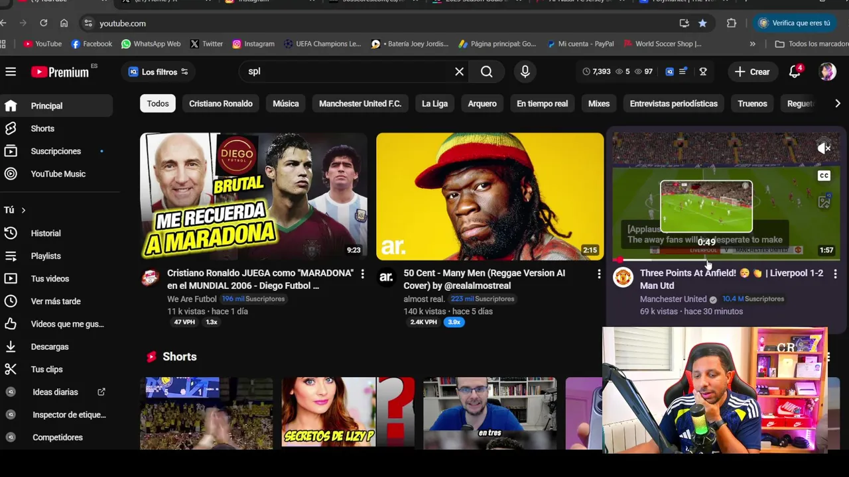Image resolution: width=849 pixels, height=477 pixels.
Task: Toggle Los filtros vidIQ button
Action: pos(158,72)
